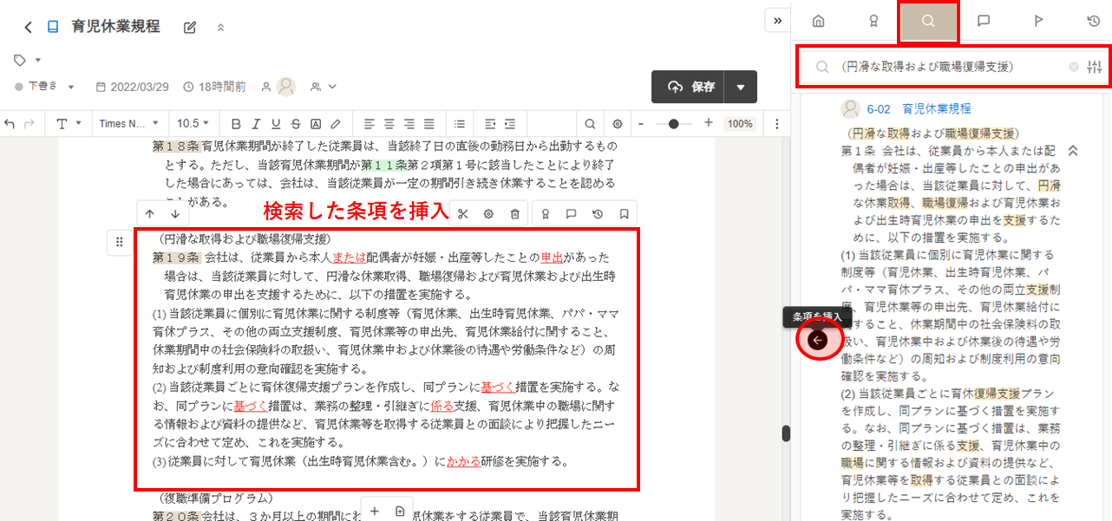Open search filter settings sliders icon
Screen dimensions: 1112x521
[1094, 67]
